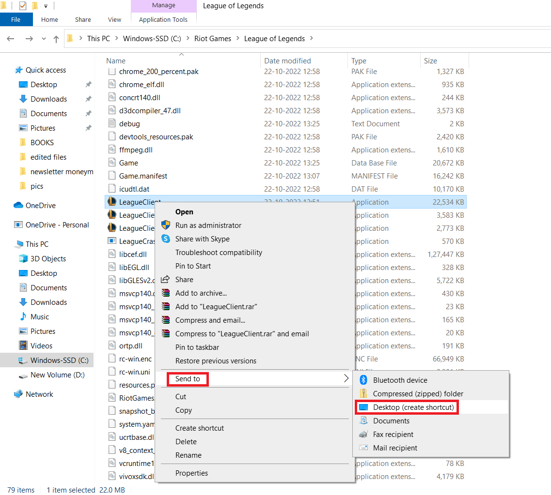This screenshot has height=495, width=551.
Task: Click the debug text document icon
Action: [112, 123]
